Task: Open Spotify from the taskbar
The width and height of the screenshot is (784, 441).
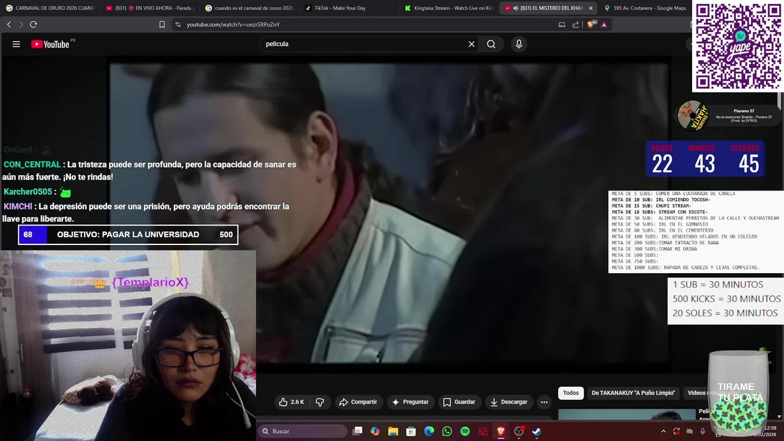Action: (x=465, y=431)
